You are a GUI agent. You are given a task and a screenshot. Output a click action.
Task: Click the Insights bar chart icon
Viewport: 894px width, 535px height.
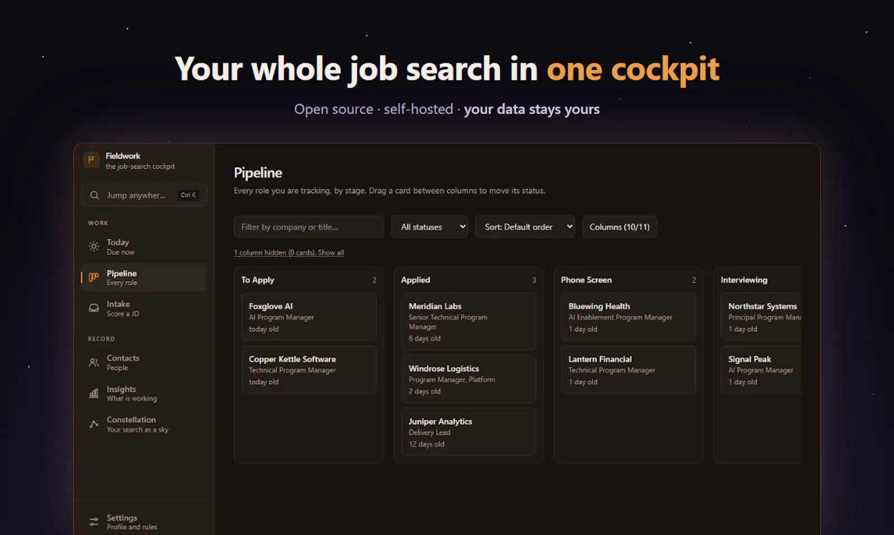pyautogui.click(x=94, y=393)
